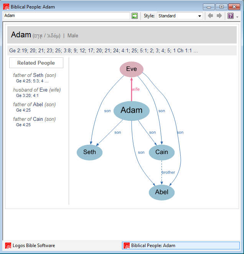The image size is (244, 254).
Task: Click reference Ge 4:25; 5:3; 4 … under Seth
Action: click(x=32, y=81)
